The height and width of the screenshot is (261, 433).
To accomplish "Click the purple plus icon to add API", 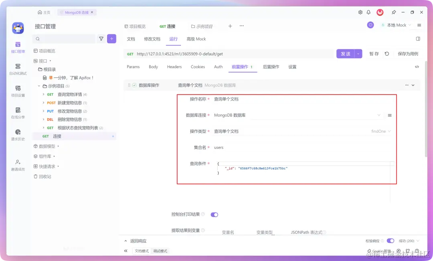I will pyautogui.click(x=111, y=38).
